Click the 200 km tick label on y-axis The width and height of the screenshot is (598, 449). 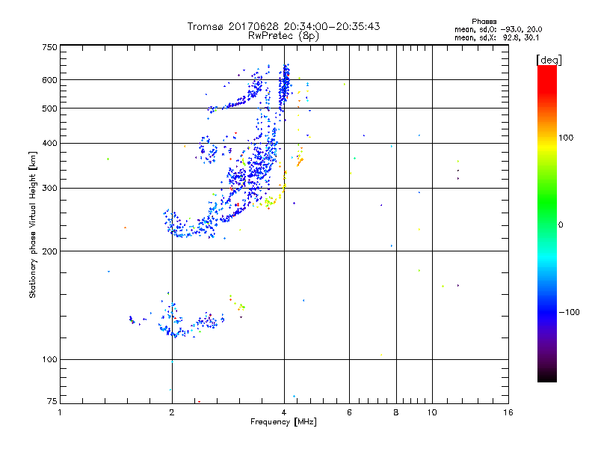click(49, 251)
